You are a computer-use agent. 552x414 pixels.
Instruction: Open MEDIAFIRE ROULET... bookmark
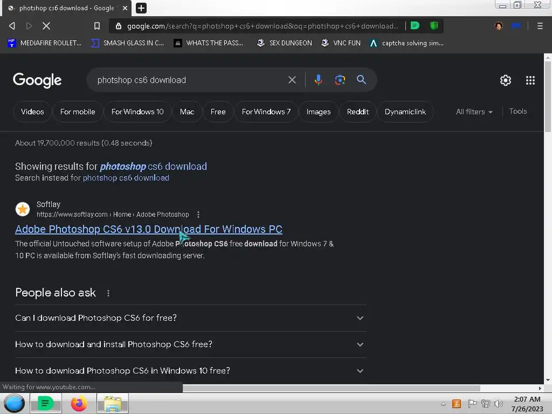click(44, 43)
